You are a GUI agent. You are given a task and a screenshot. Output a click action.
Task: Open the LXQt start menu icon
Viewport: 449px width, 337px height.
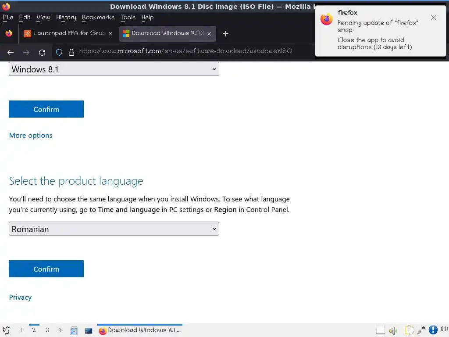6,330
